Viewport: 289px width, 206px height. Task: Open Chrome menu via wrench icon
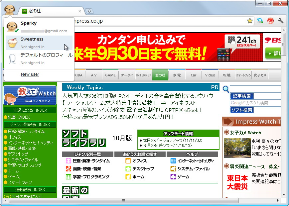[280, 21]
